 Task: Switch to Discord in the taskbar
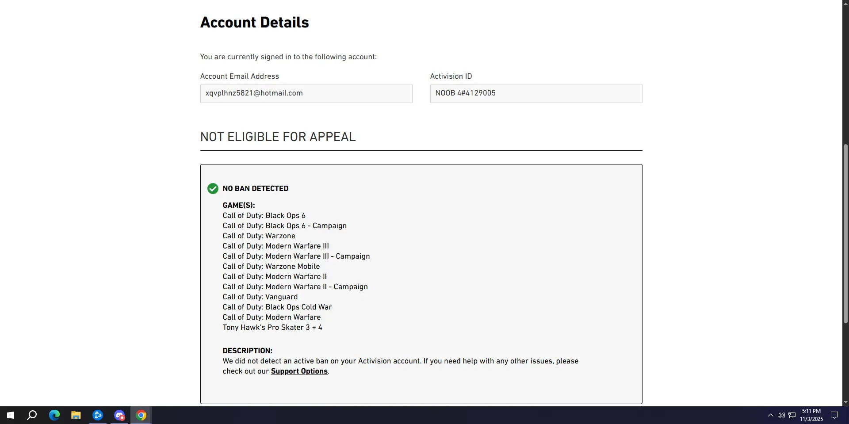point(119,415)
